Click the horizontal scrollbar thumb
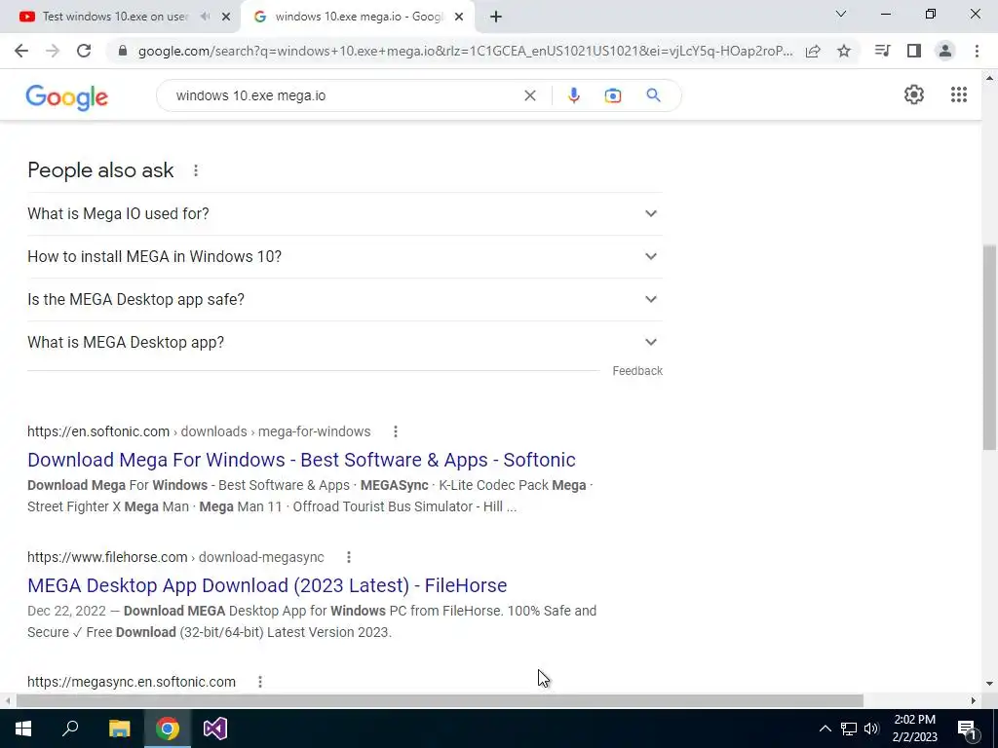Viewport: 998px width, 748px height. pos(440,701)
